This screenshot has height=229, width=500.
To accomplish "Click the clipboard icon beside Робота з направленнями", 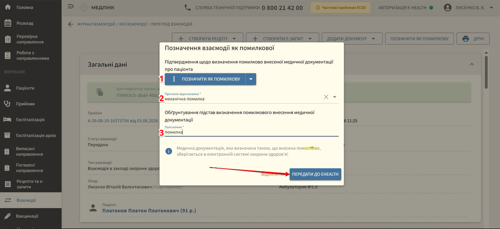I will tap(7, 56).
